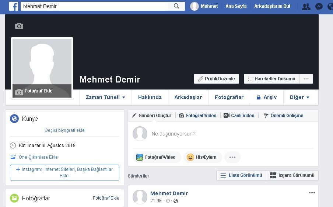Image resolution: width=333 pixels, height=207 pixels.
Task: Open Hareketler Dökümü activity log
Action: (x=271, y=79)
